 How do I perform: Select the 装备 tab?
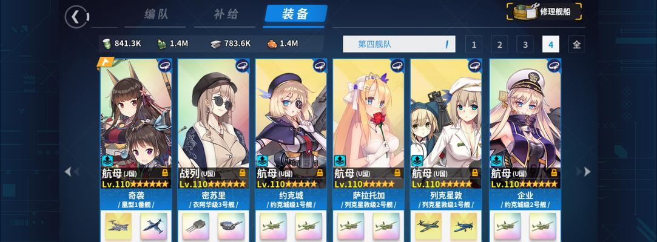(295, 14)
